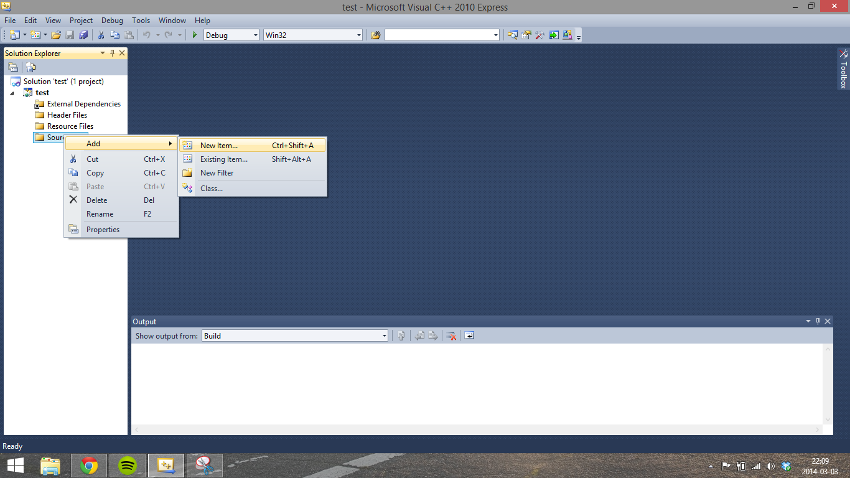
Task: Open the Project menu
Action: coord(82,21)
